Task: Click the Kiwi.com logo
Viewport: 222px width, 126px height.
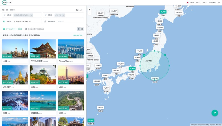Action: 7,2
